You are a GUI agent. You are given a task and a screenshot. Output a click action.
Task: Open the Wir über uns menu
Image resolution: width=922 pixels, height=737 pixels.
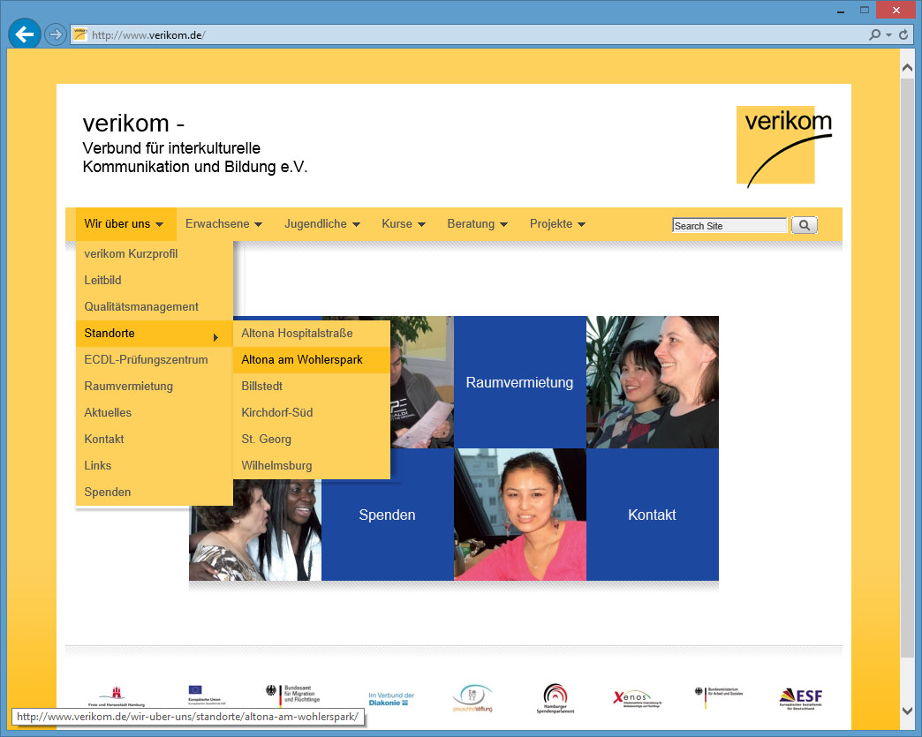[125, 224]
